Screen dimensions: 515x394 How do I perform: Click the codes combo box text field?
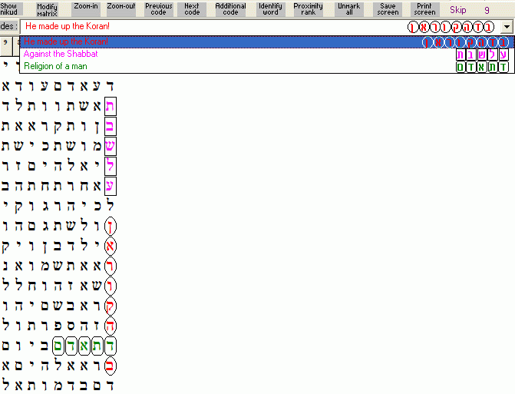click(x=207, y=27)
